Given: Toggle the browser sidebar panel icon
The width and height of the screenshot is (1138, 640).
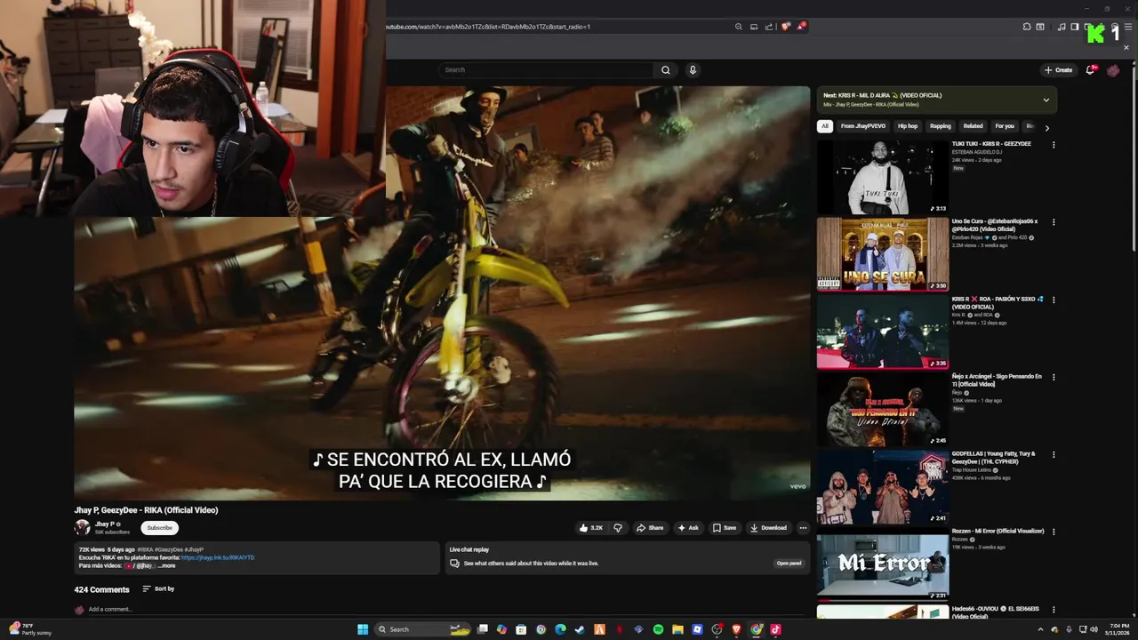Looking at the screenshot, I should point(1075,27).
